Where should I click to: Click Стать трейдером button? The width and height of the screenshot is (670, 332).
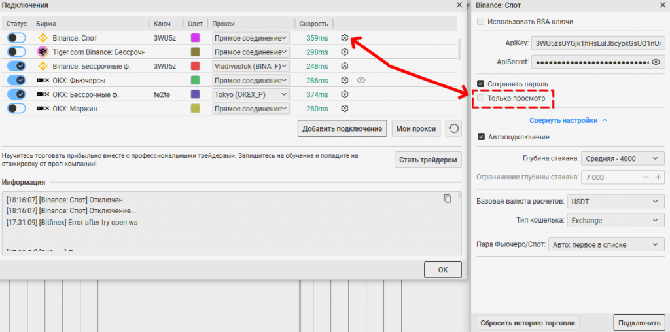point(428,160)
